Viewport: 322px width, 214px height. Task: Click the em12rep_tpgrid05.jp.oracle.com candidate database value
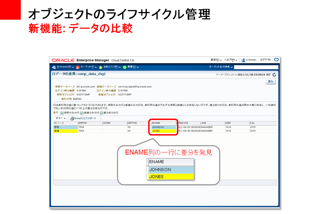point(135,87)
